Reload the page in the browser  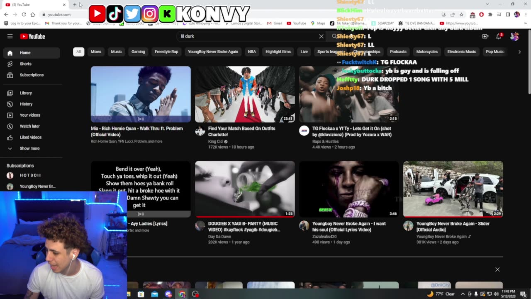[24, 15]
